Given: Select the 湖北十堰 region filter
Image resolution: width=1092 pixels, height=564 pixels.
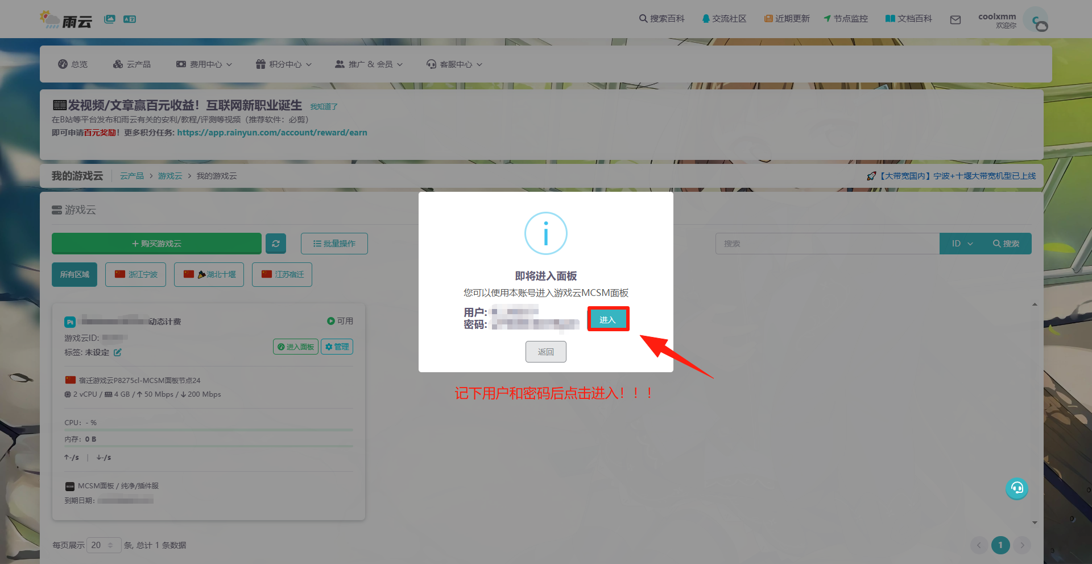Looking at the screenshot, I should [x=209, y=274].
